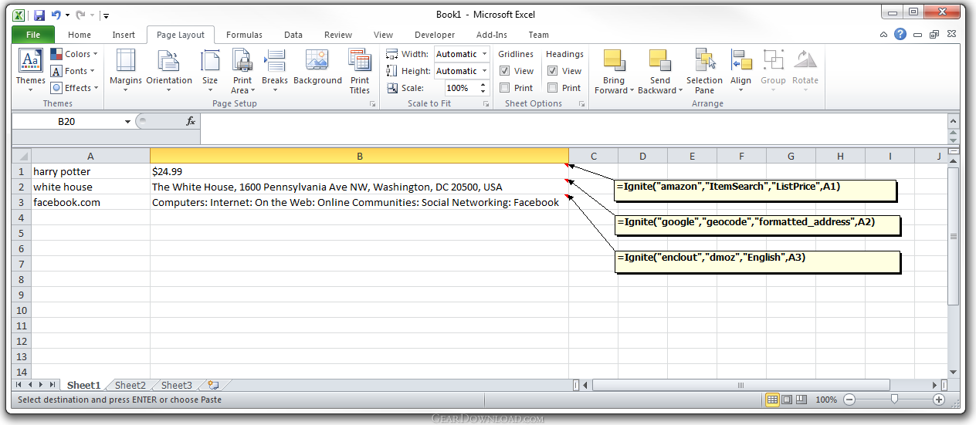Switch to the Developer tab
This screenshot has height=425, width=976.
coord(435,35)
